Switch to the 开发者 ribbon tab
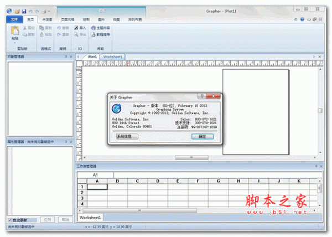332x237 pixels. click(47, 19)
